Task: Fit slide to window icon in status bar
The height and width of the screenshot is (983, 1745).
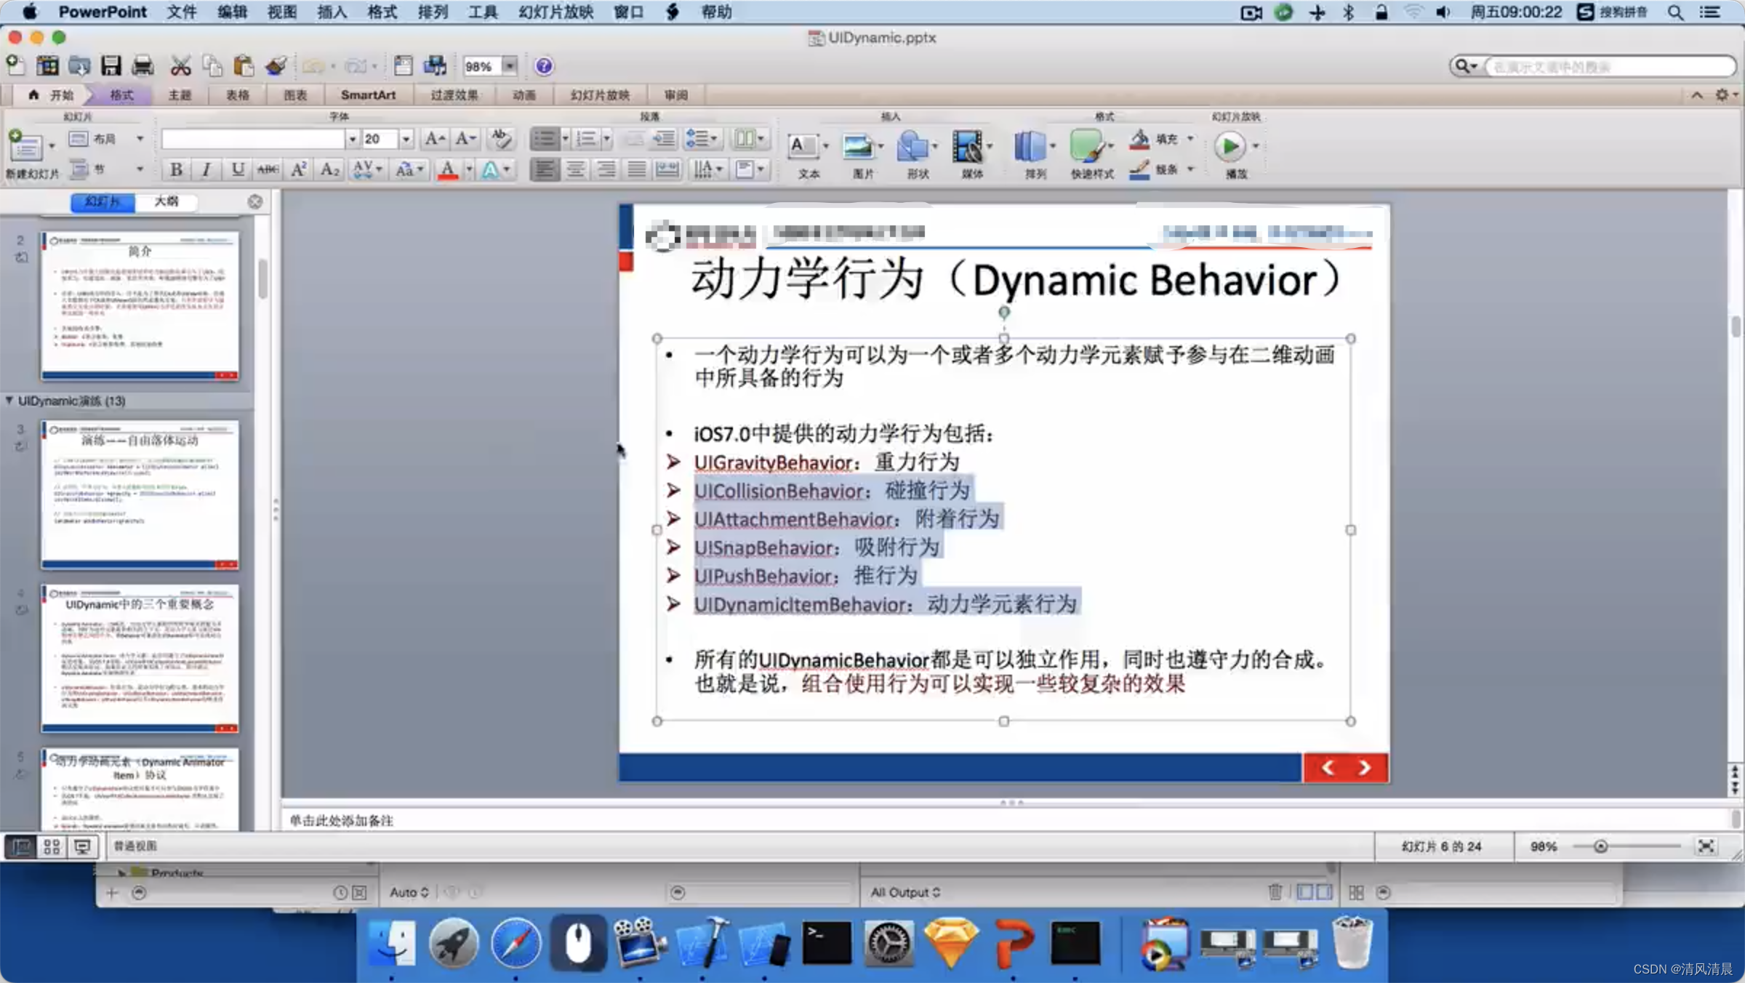Action: click(x=1706, y=846)
